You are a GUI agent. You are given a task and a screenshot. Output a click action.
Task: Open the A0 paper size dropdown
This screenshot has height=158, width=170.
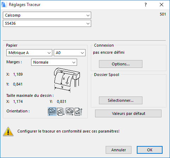(x=70, y=53)
